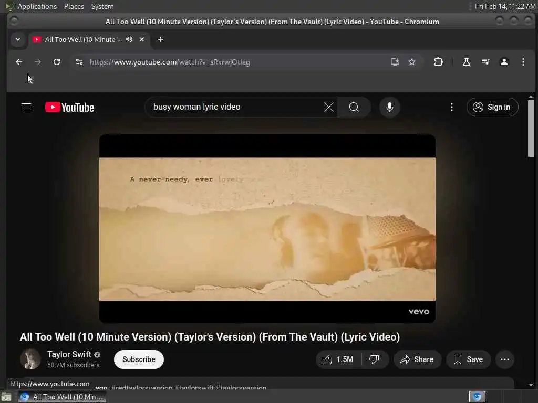
Task: Click the search magnifier button
Action: [354, 107]
